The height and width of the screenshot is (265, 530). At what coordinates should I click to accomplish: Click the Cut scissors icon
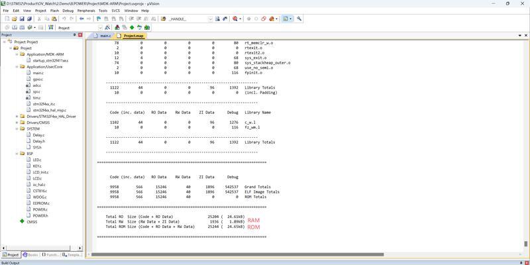click(x=39, y=19)
